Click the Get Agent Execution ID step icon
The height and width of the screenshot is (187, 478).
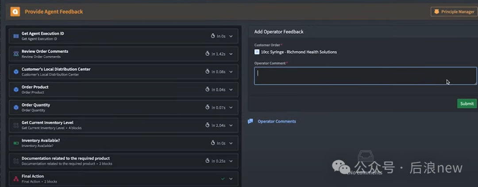(16, 36)
